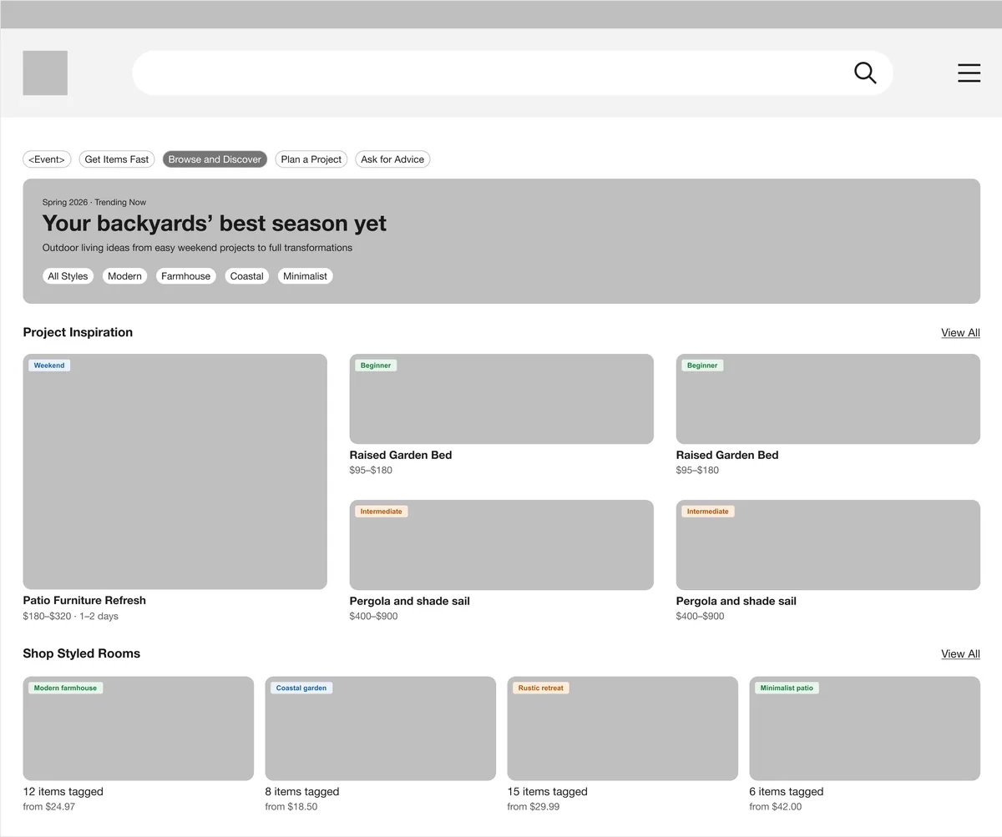Image resolution: width=1002 pixels, height=837 pixels.
Task: Click the 'Spring 2026 · Trending Now' label
Action: pyautogui.click(x=94, y=203)
